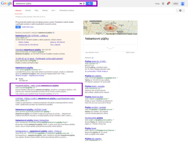The height and width of the screenshot is (141, 188).
Task: Open the on-screen keyboard icon in search box
Action: 81,4
